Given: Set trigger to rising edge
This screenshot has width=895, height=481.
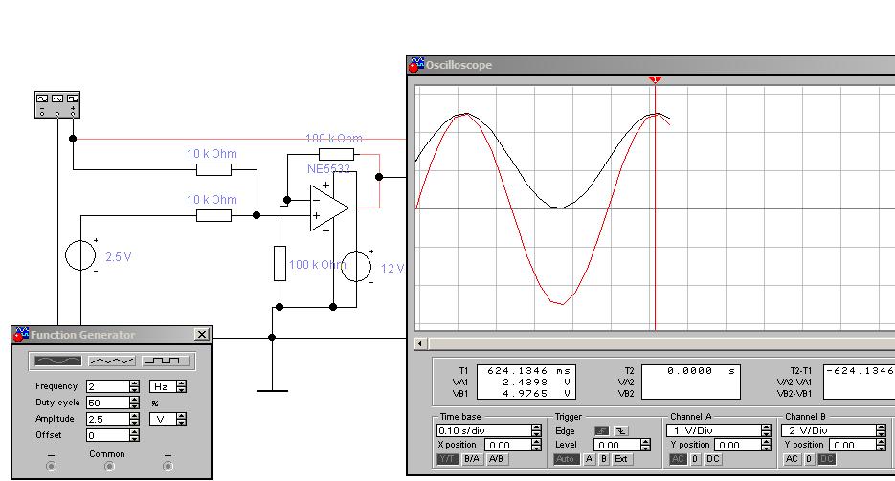Looking at the screenshot, I should pos(601,431).
